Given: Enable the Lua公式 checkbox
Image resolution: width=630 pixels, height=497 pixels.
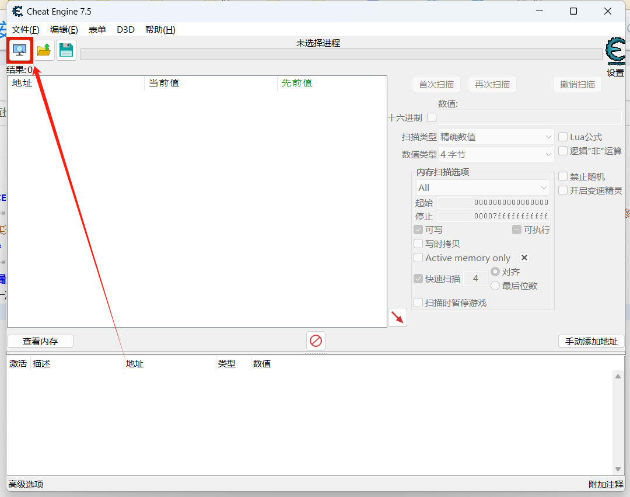Looking at the screenshot, I should [563, 137].
